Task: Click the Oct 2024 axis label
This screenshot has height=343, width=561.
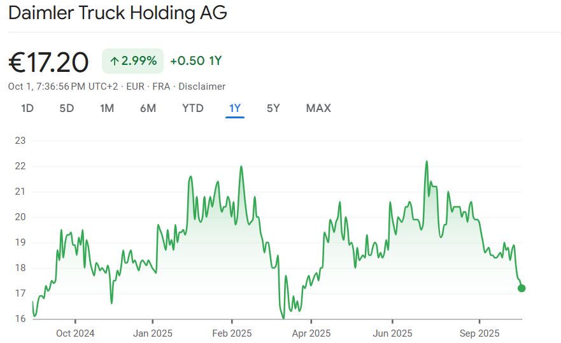Action: click(x=75, y=333)
